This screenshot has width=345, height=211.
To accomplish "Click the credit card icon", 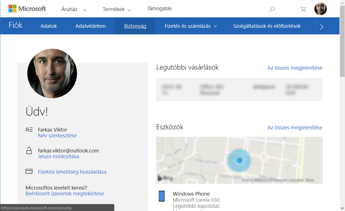I will (x=29, y=172).
